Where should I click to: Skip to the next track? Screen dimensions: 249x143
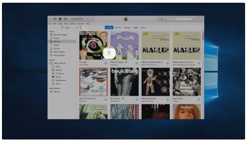tap(65, 19)
